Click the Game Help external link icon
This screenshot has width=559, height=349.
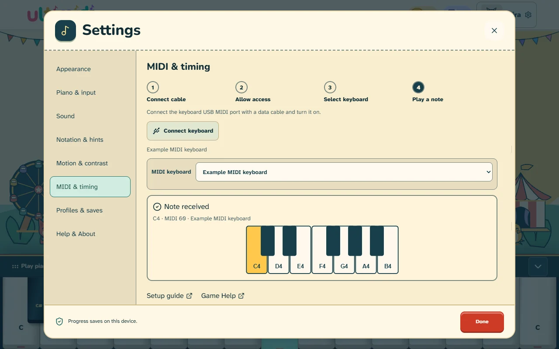[x=241, y=296]
